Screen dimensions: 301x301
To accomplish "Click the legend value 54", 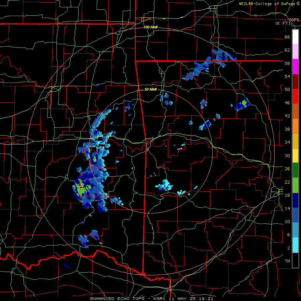I will pos(287,76).
